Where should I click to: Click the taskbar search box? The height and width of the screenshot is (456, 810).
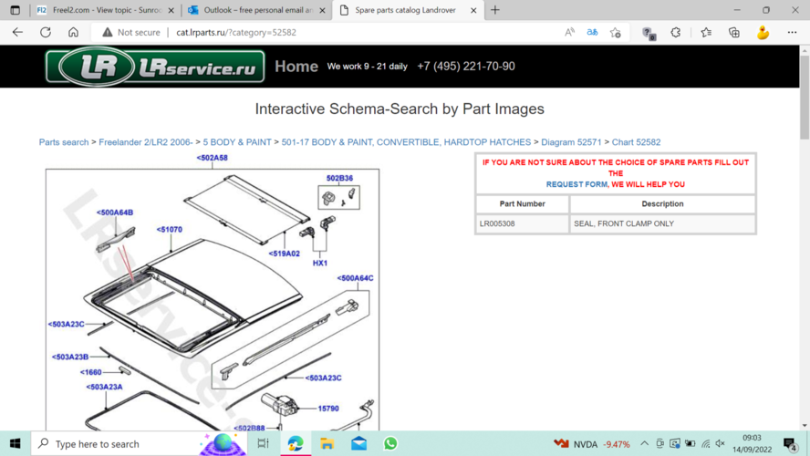point(139,443)
